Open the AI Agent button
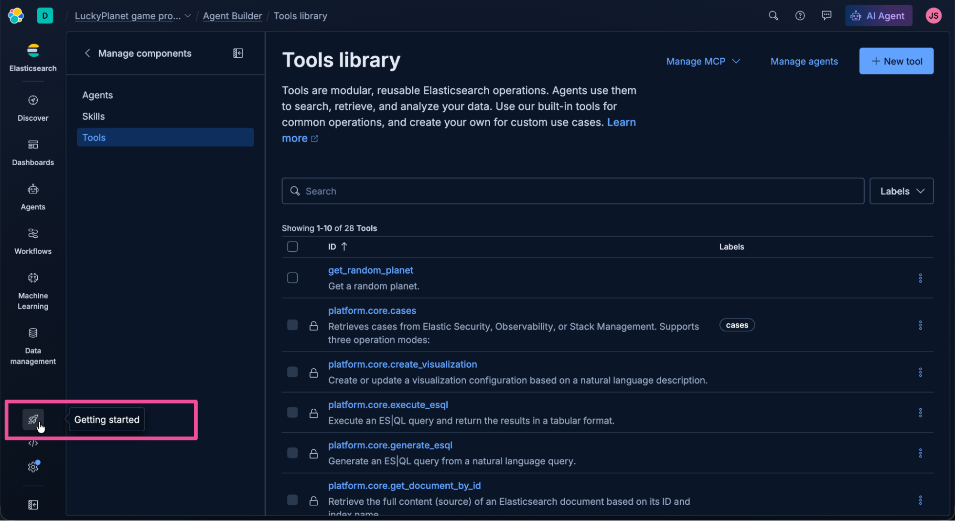This screenshot has height=521, width=955. click(878, 16)
